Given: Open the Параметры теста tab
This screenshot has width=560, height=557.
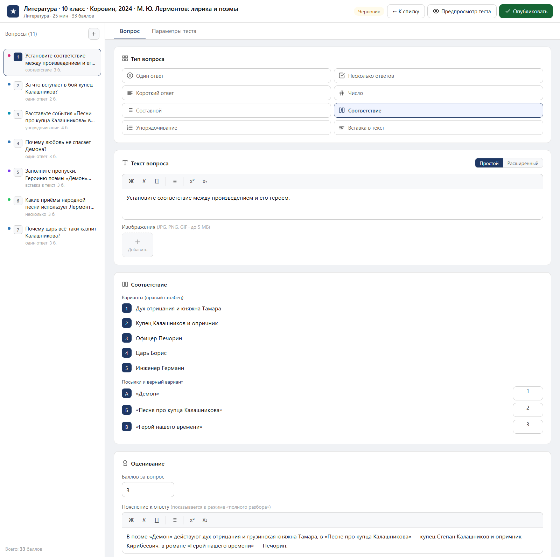Looking at the screenshot, I should tap(174, 31).
